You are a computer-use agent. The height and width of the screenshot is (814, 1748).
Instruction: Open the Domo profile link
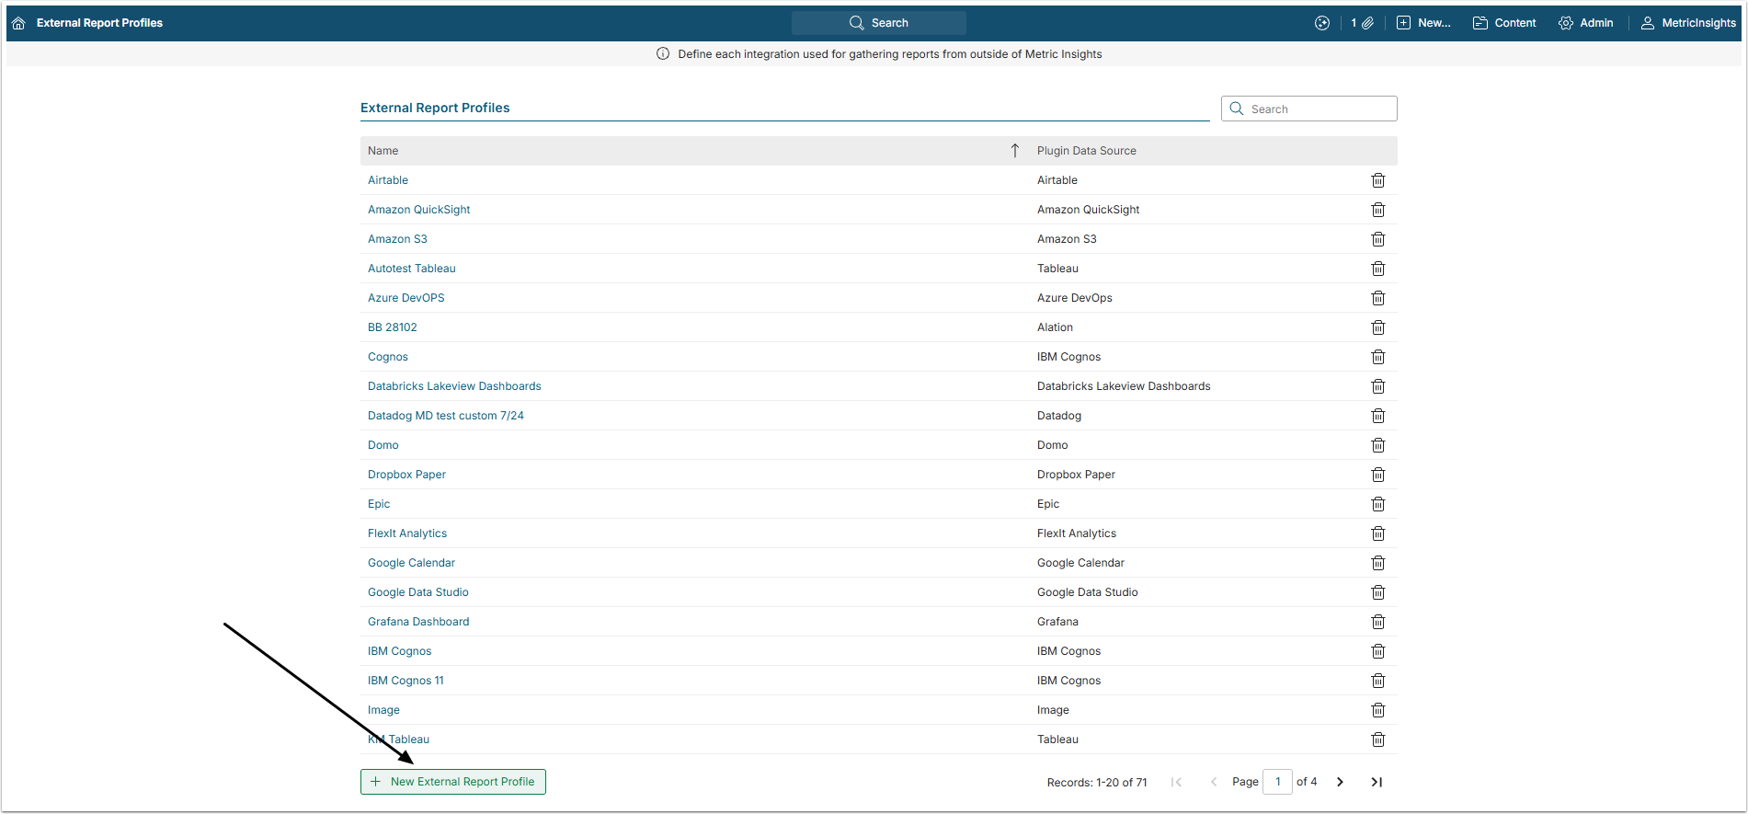pos(383,445)
